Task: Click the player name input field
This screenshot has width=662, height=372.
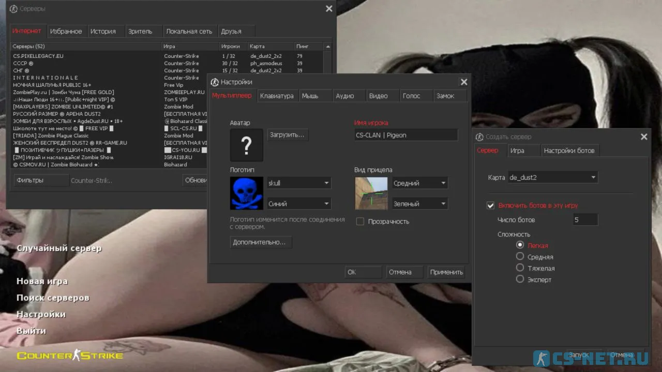Action: coord(405,135)
